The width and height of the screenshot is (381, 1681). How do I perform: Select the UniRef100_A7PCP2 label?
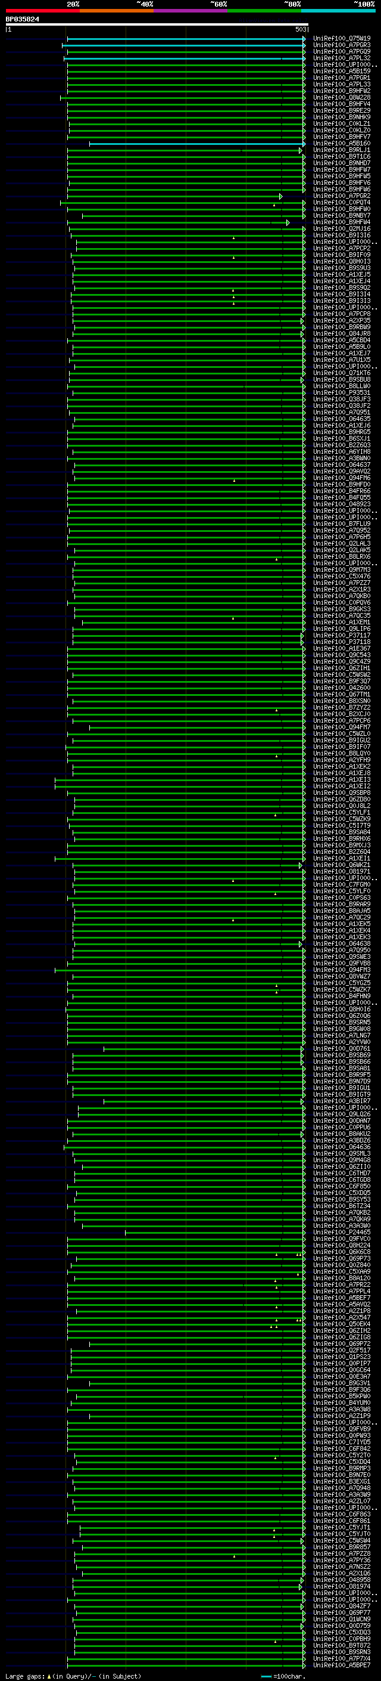tap(342, 248)
